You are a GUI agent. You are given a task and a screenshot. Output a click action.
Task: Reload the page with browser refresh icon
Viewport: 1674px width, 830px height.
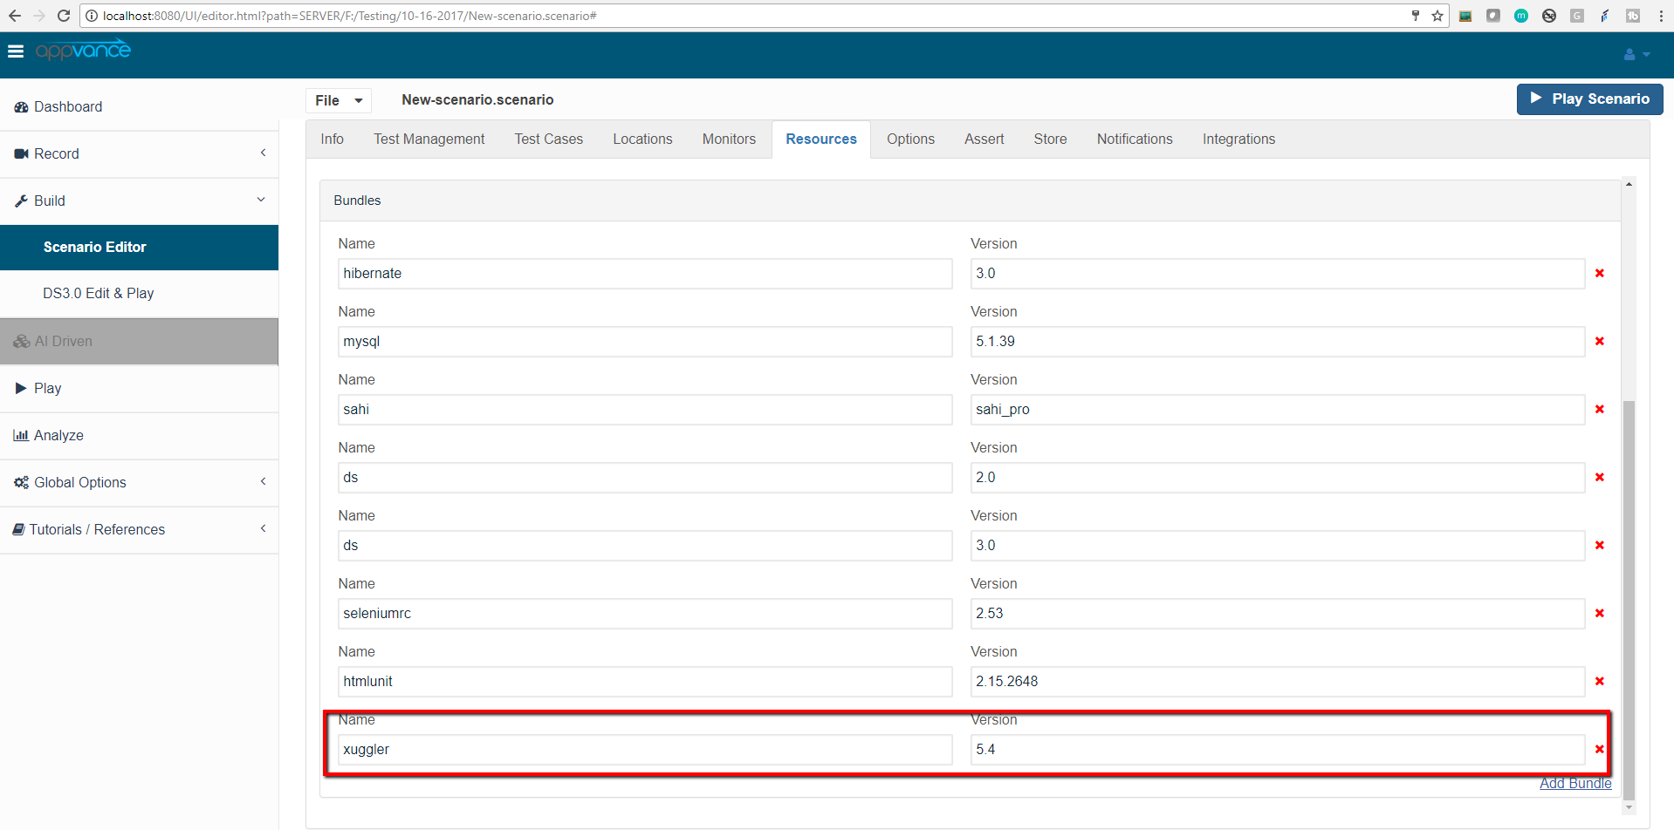[64, 16]
